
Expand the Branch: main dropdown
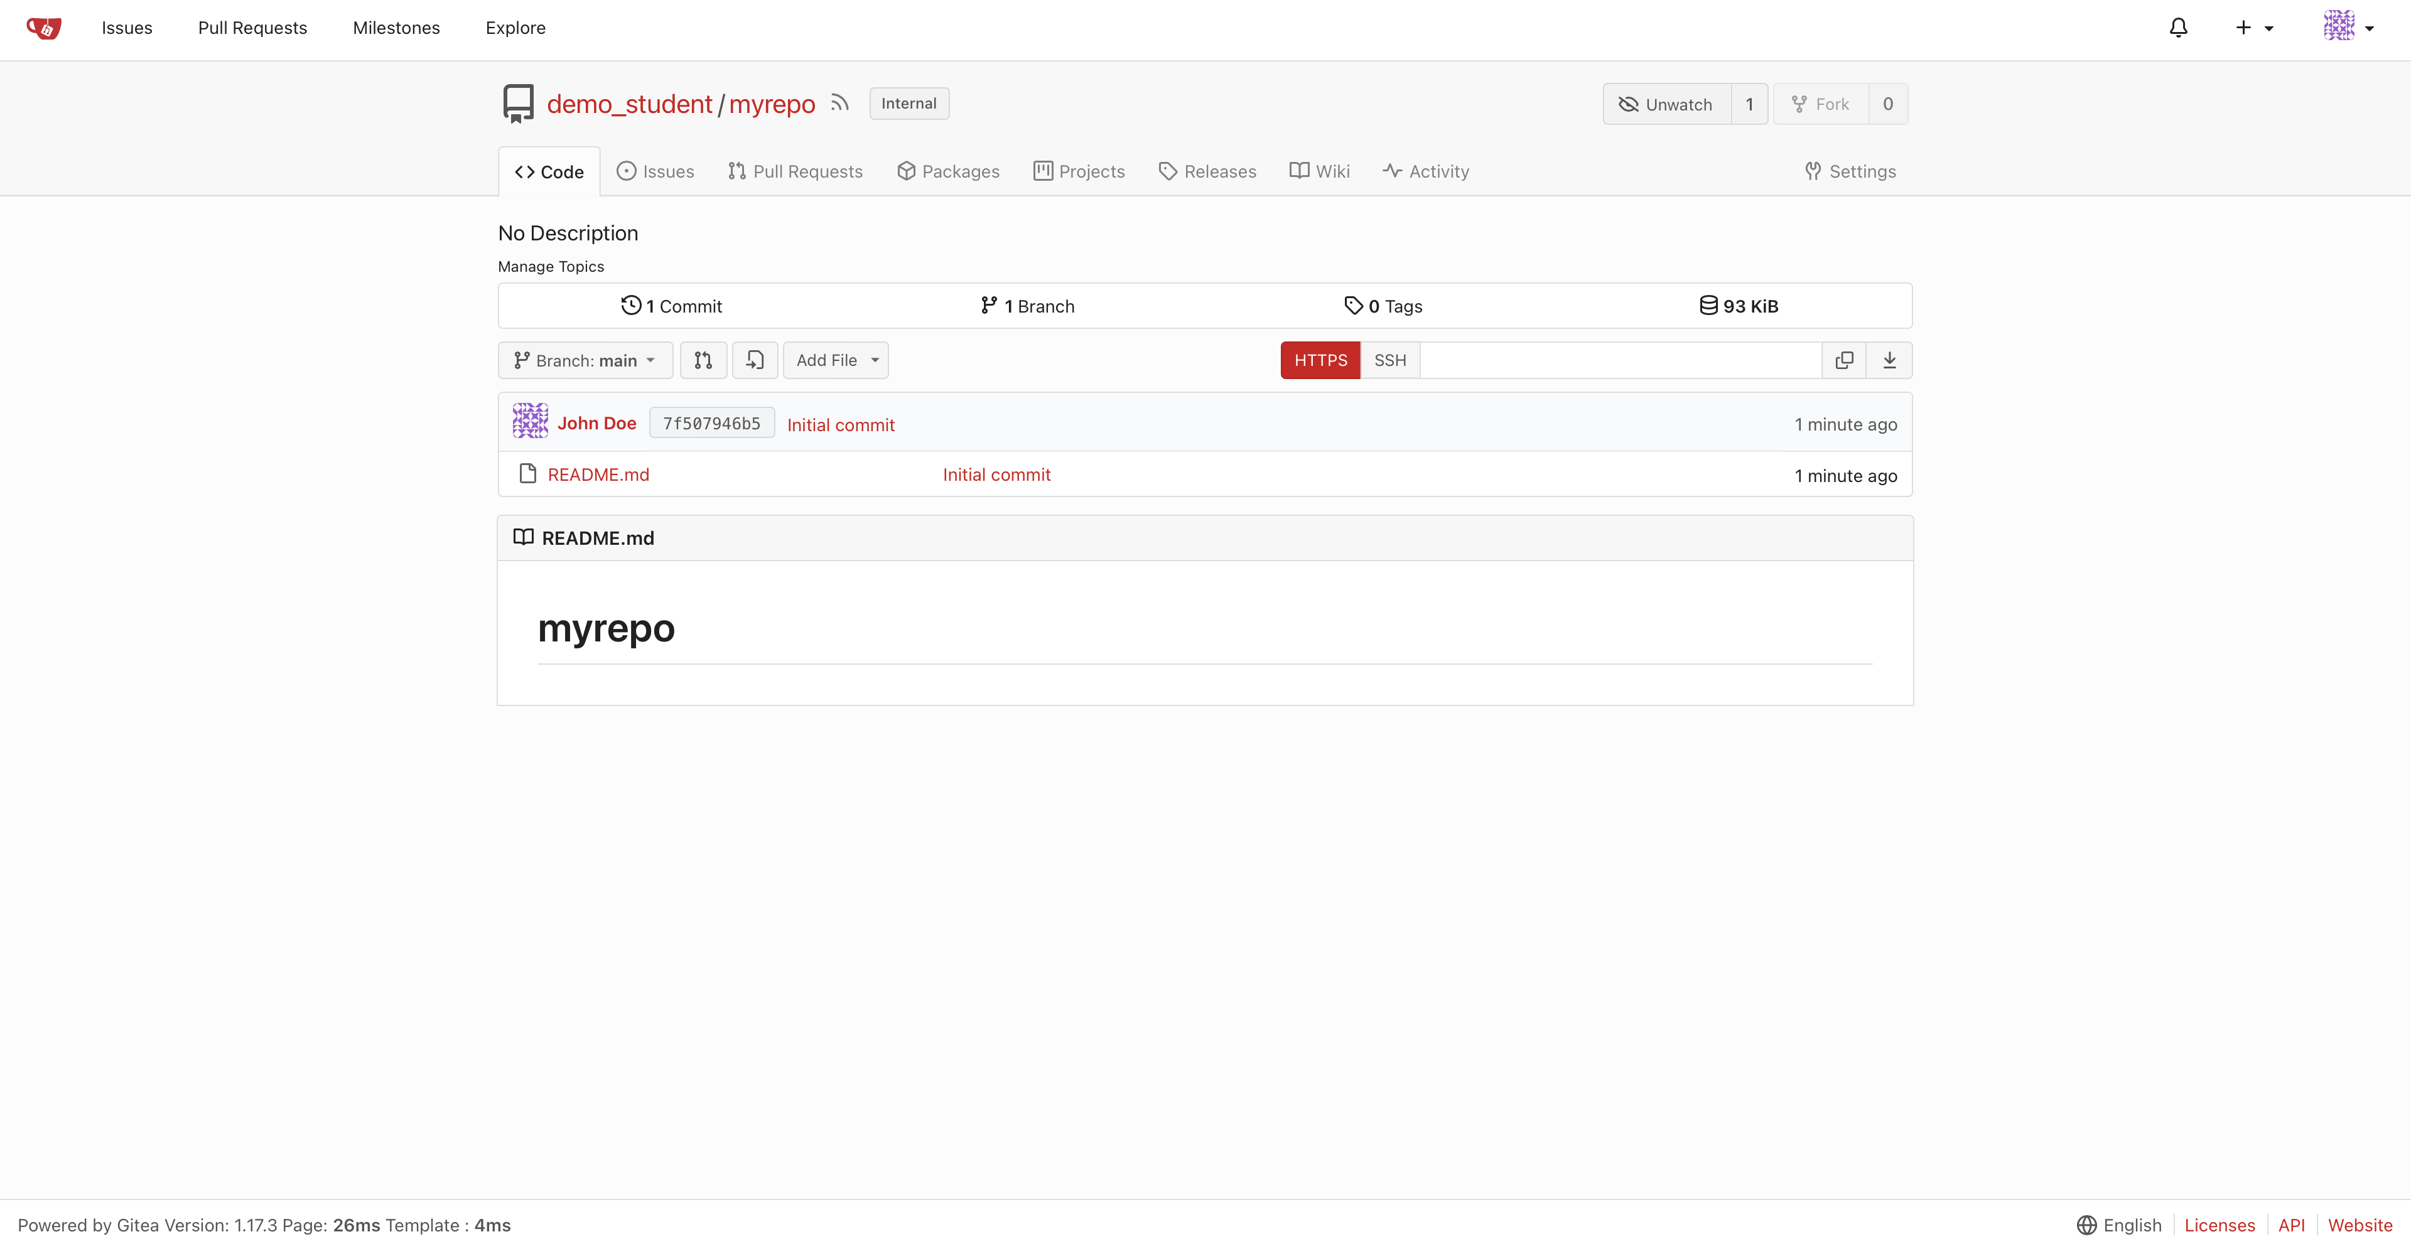point(585,360)
